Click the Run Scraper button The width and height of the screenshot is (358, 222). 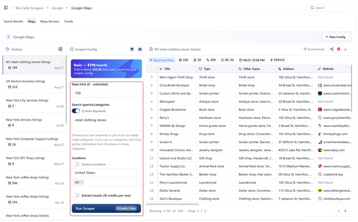click(106, 208)
